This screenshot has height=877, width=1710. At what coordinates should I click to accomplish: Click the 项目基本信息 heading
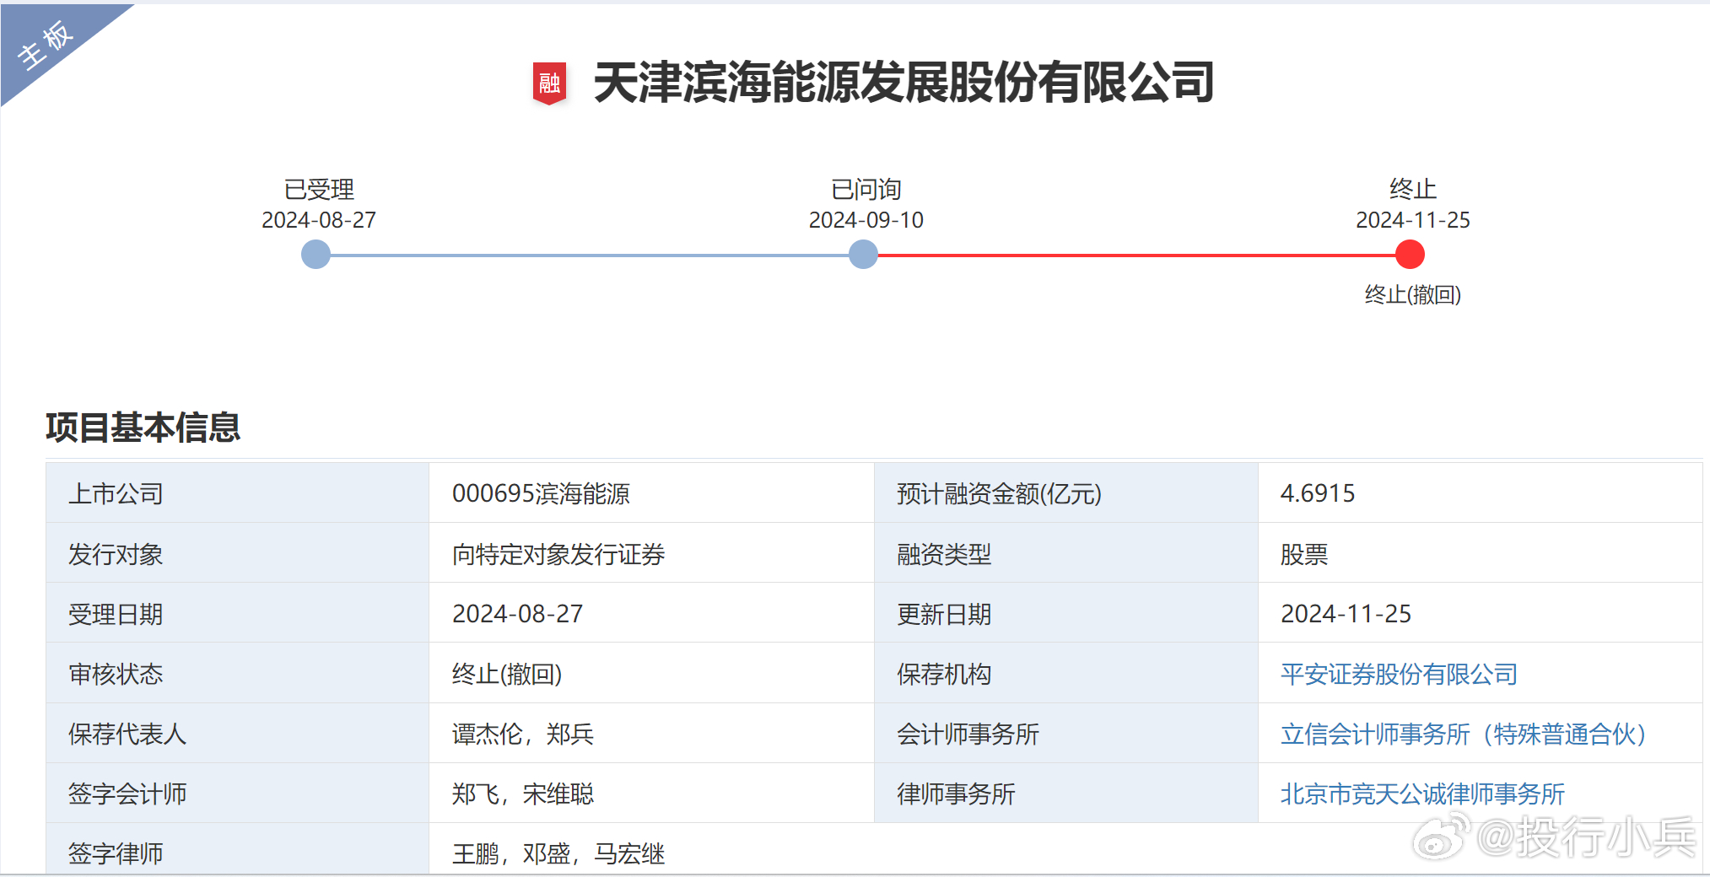coord(143,428)
